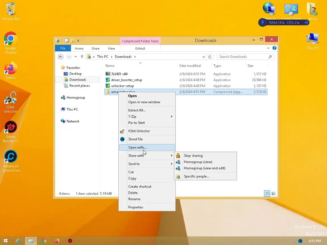Open the Share ribbon tab
This screenshot has height=245, width=327.
tap(95, 48)
